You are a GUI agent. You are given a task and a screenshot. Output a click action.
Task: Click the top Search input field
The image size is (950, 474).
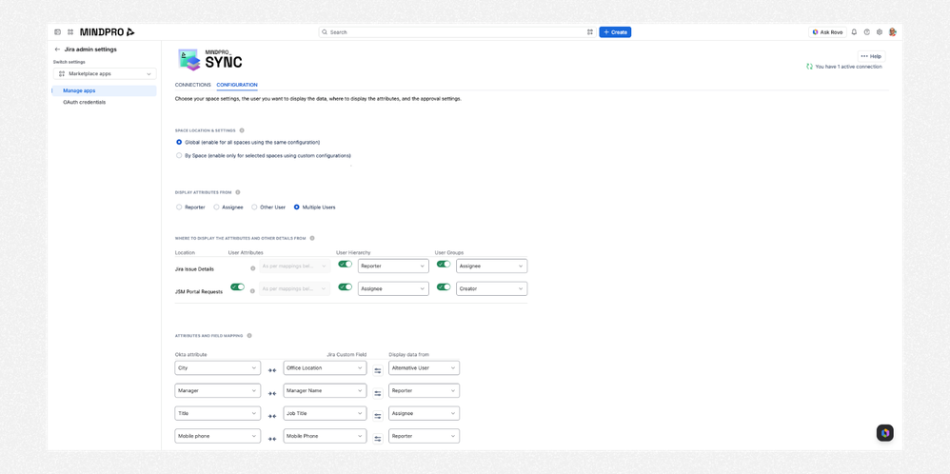tap(457, 32)
